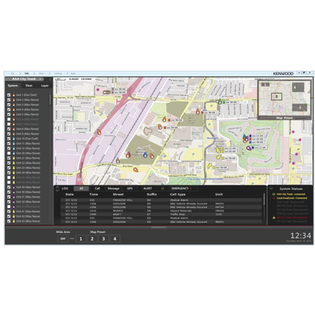Select the brown outlined area marker on the map

click(148, 131)
